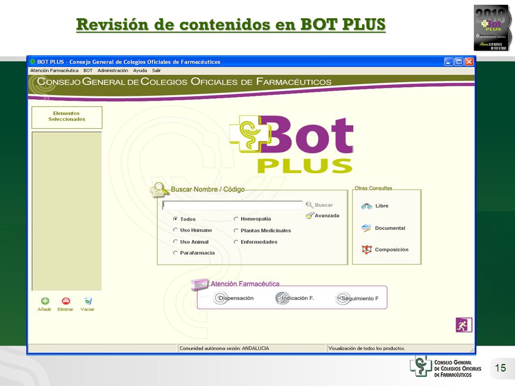Click the Indicación F. button
This screenshot has width=515, height=386.
click(x=295, y=298)
